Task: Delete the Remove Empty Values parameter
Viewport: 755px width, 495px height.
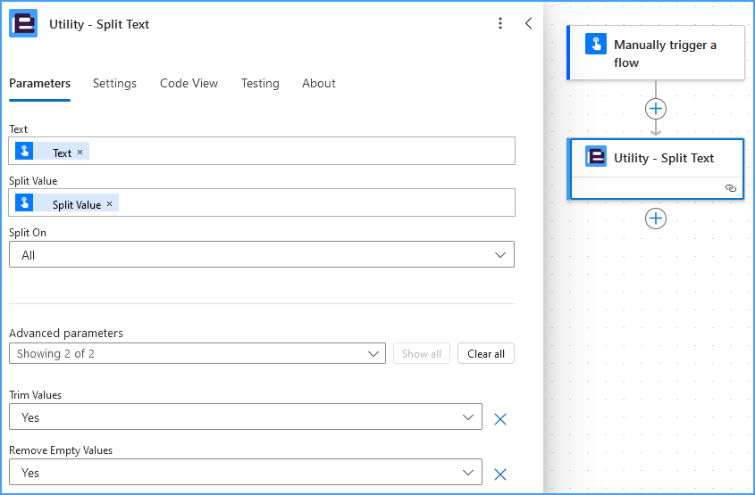Action: coord(500,474)
